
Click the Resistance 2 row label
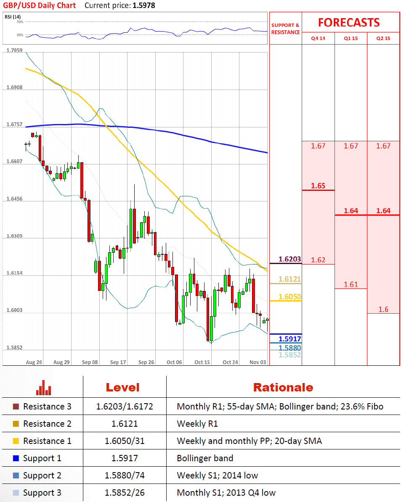(x=47, y=424)
